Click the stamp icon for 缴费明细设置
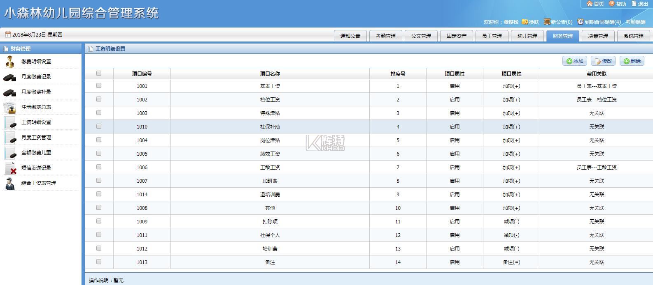653x285 pixels. pos(10,62)
